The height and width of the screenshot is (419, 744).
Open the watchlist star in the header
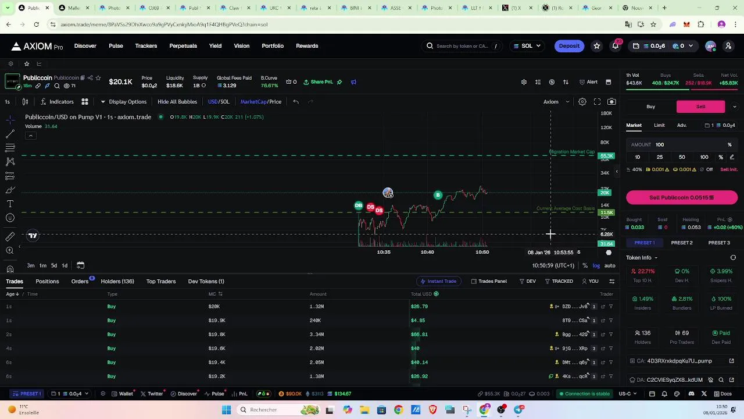point(596,46)
